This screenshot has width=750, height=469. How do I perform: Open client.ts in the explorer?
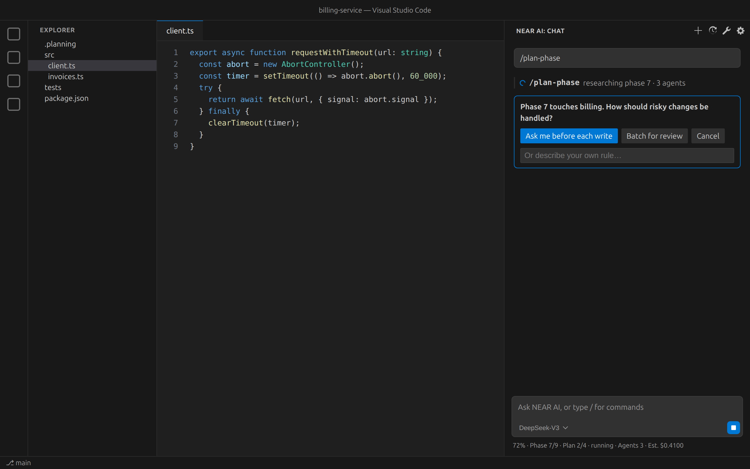[92, 65]
